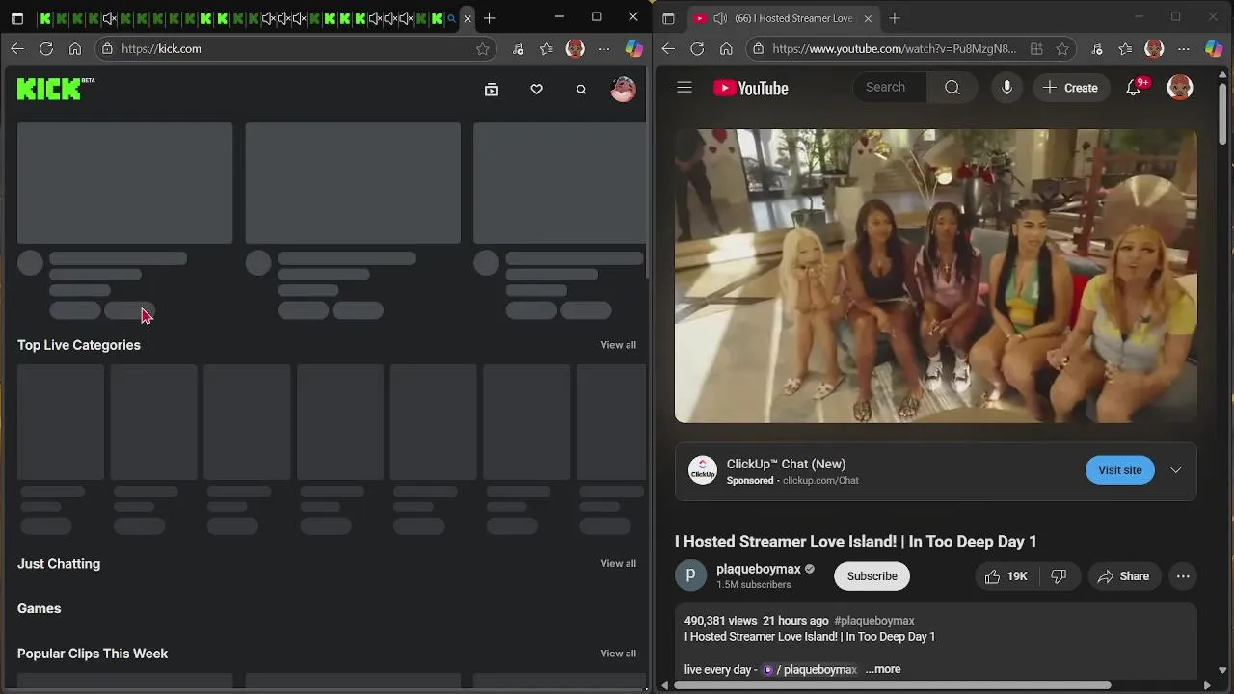Viewport: 1234px width, 694px height.
Task: Click the Just Chatting heading on Kick
Action: [x=59, y=564]
